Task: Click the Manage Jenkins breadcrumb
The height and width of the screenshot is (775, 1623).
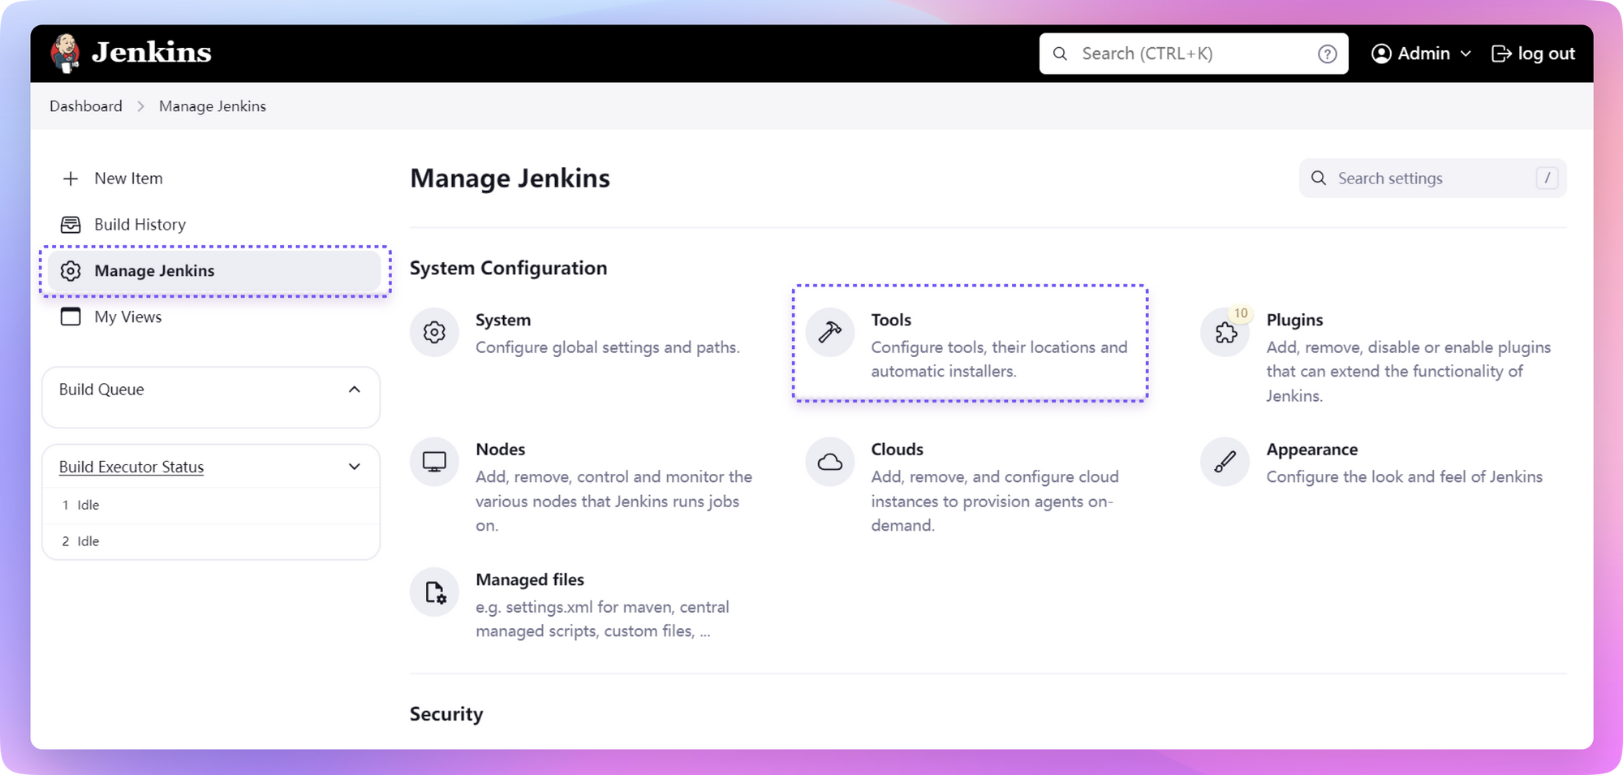Action: [213, 106]
